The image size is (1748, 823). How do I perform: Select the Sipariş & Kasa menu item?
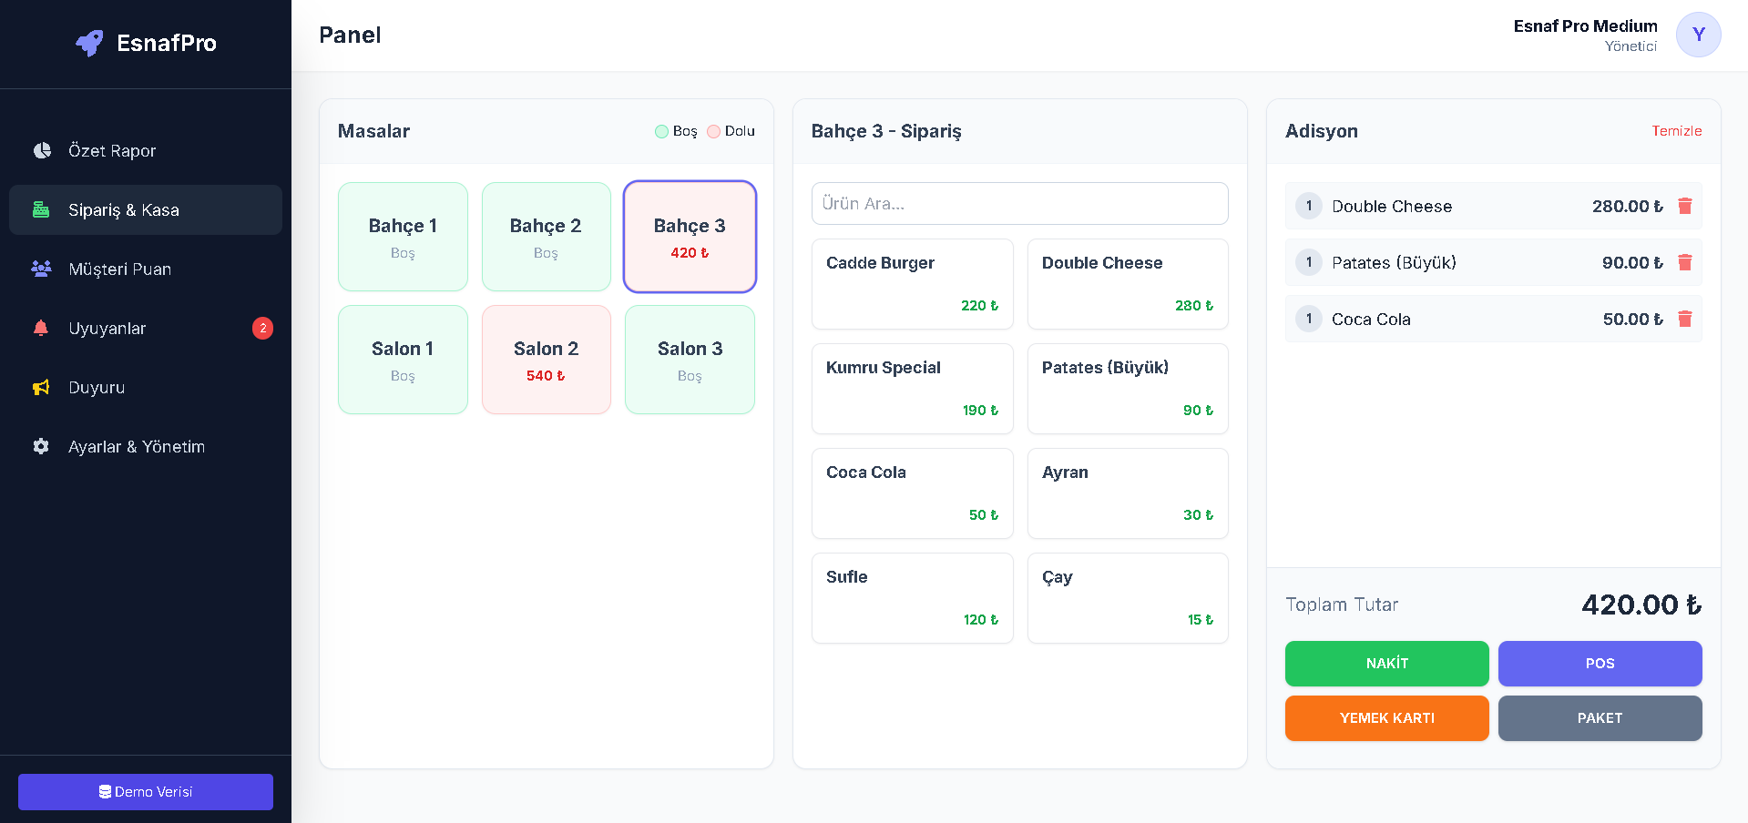click(x=124, y=210)
